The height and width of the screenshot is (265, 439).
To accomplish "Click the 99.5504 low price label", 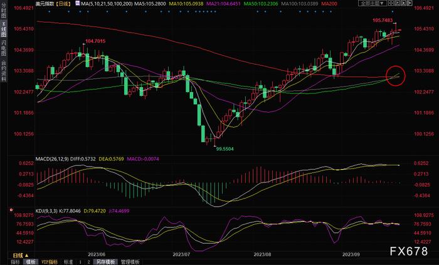I will point(225,149).
